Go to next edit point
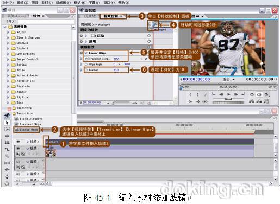Viewport: 280px width, 204px height. (x=243, y=94)
